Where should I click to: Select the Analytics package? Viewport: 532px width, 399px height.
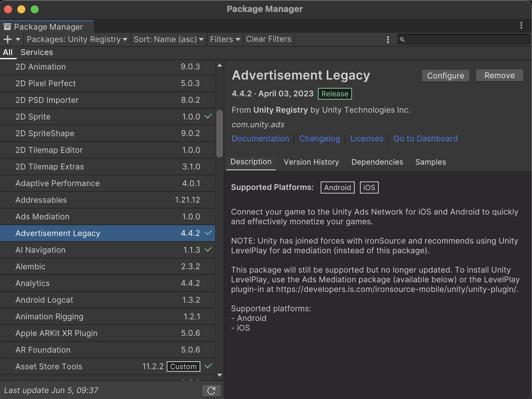(x=107, y=283)
